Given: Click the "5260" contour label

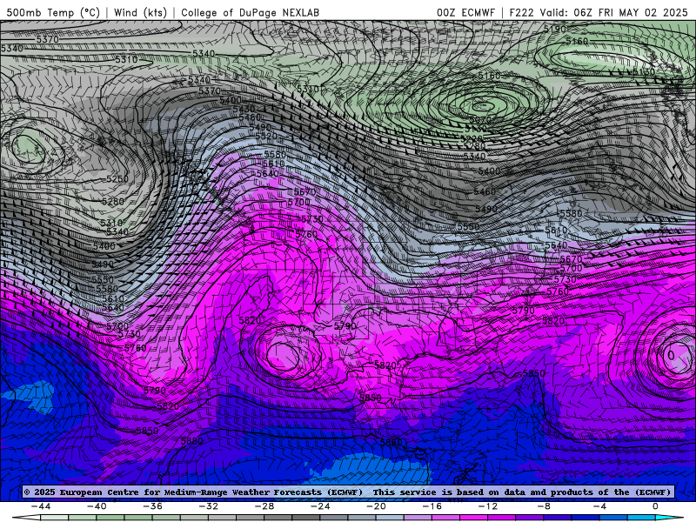Looking at the screenshot, I should pyautogui.click(x=117, y=179).
